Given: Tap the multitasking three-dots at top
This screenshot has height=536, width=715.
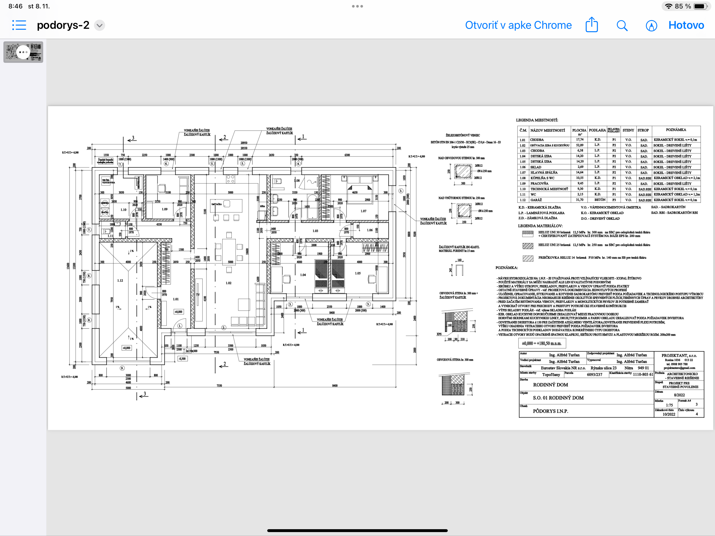Looking at the screenshot, I should coord(357,6).
